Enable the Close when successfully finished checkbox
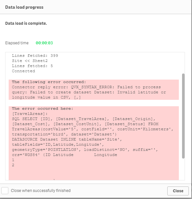This screenshot has width=192, height=199. pyautogui.click(x=5, y=191)
